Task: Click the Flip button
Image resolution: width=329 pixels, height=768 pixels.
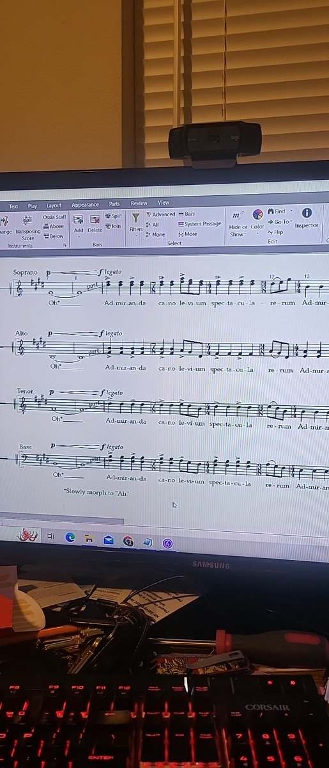Action: tap(275, 232)
